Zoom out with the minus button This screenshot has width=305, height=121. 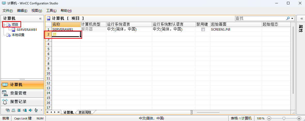(x=269, y=118)
